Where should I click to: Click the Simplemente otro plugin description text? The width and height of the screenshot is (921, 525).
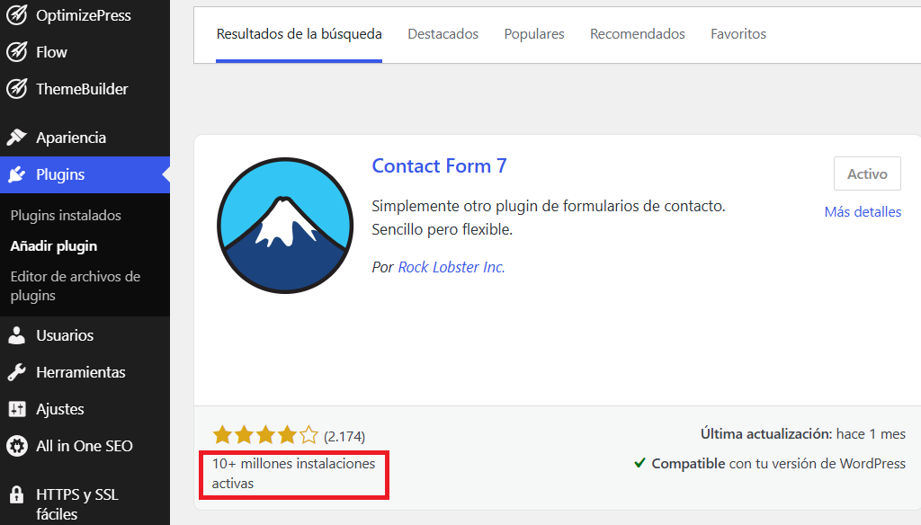(549, 218)
